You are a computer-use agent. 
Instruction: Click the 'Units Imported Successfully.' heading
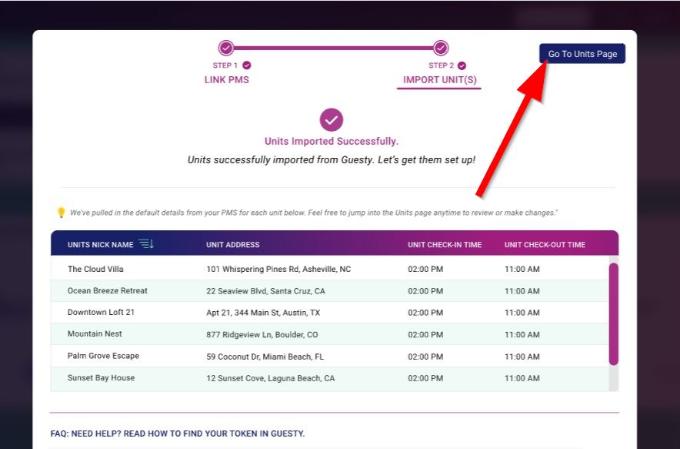point(332,142)
